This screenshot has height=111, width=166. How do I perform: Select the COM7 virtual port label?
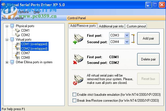click(25, 53)
